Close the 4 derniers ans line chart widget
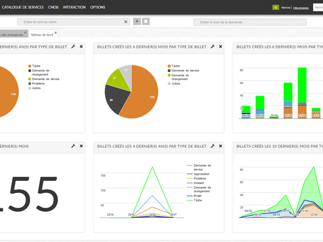 coord(221,146)
